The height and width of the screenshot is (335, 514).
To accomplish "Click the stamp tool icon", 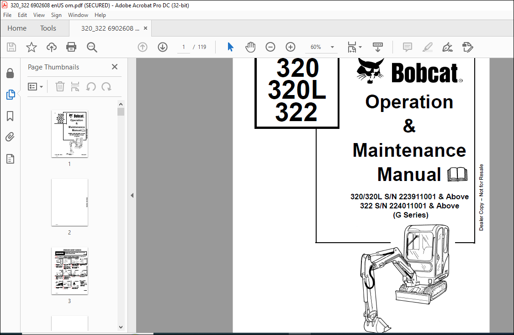I will coord(467,47).
